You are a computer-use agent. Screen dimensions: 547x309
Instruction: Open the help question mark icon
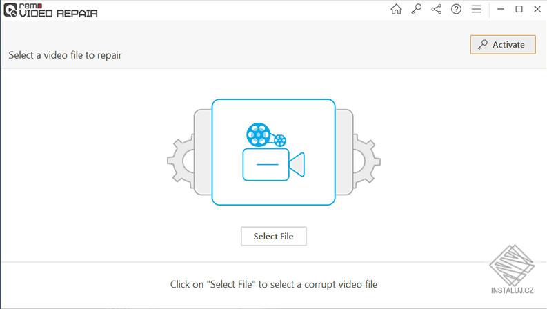tap(456, 10)
